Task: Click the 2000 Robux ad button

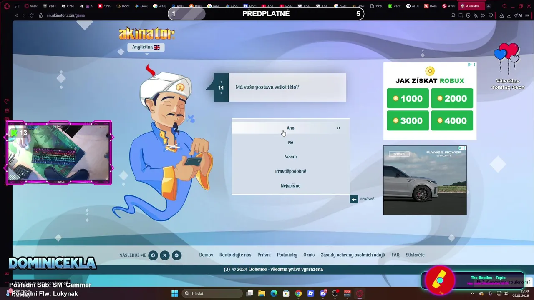Action: (x=452, y=99)
